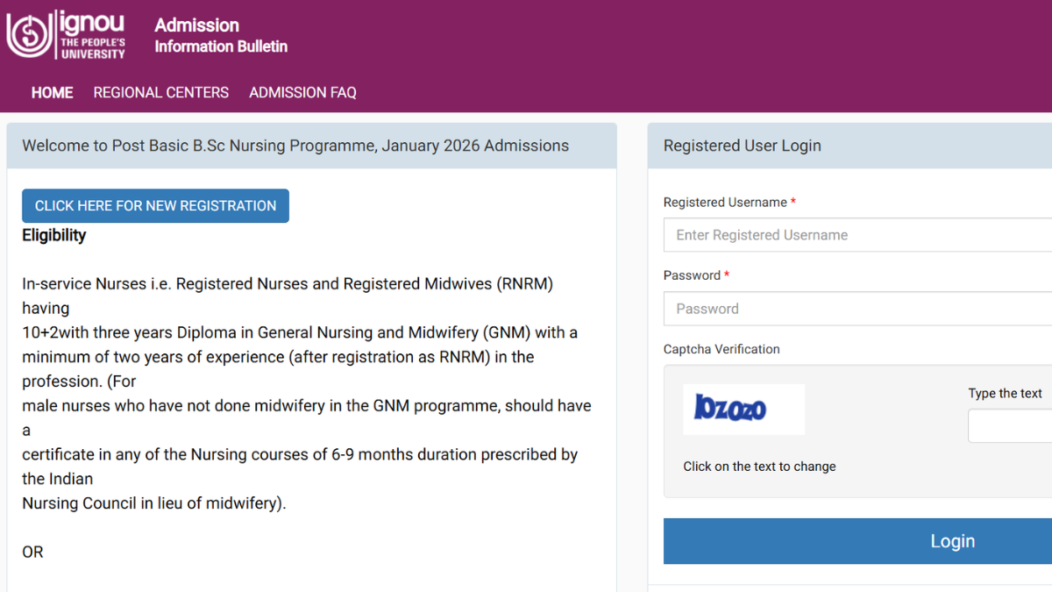Open the HOME menu item
Image resolution: width=1052 pixels, height=592 pixels.
(x=52, y=92)
